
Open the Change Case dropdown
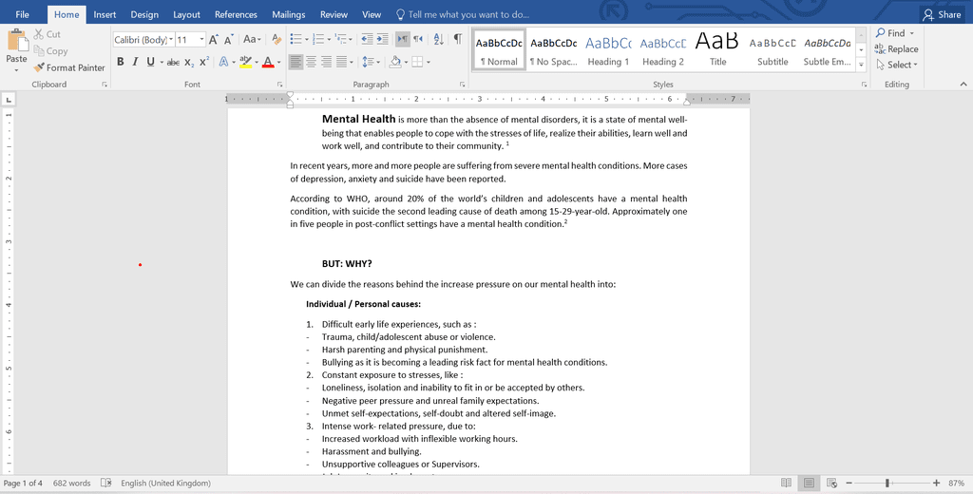click(253, 40)
